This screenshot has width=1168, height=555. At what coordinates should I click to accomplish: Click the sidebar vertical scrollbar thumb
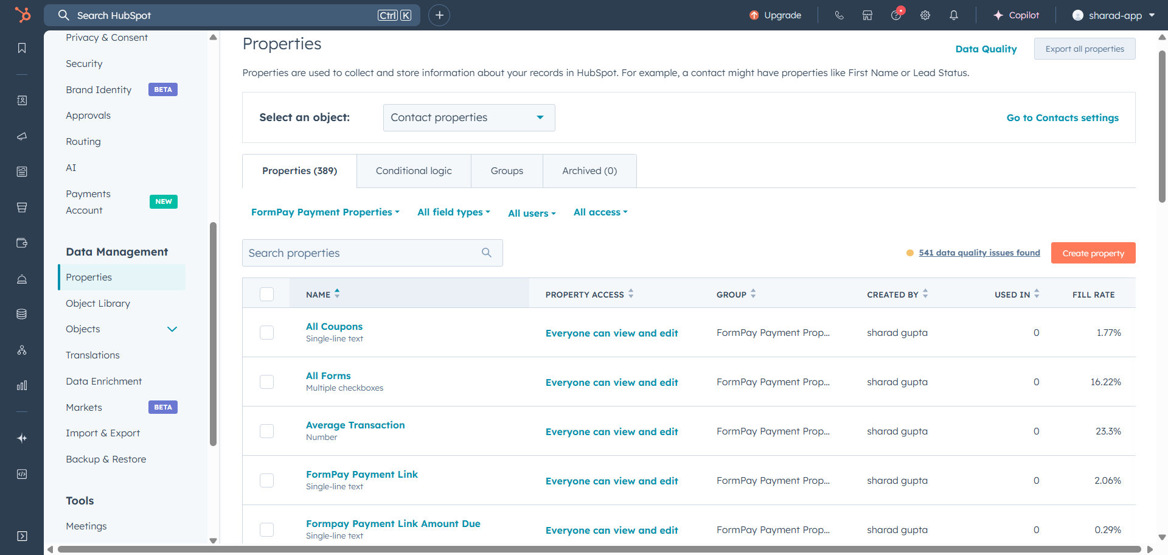(213, 334)
